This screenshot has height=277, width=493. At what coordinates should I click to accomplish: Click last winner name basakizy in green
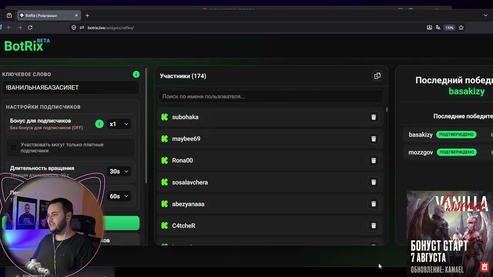click(x=466, y=92)
